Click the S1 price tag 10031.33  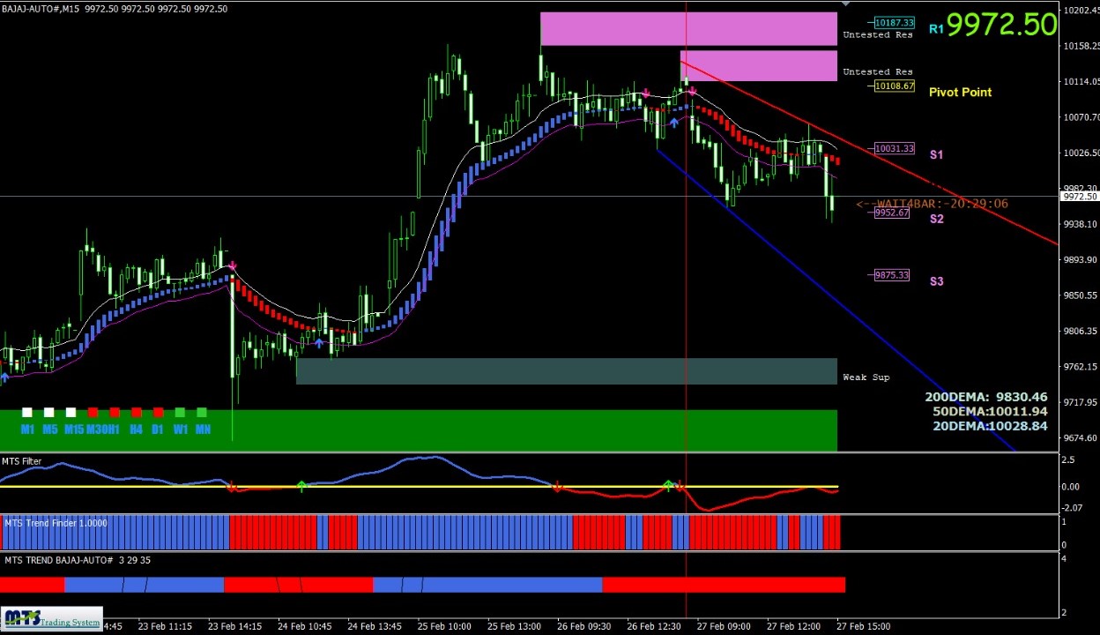pyautogui.click(x=894, y=149)
